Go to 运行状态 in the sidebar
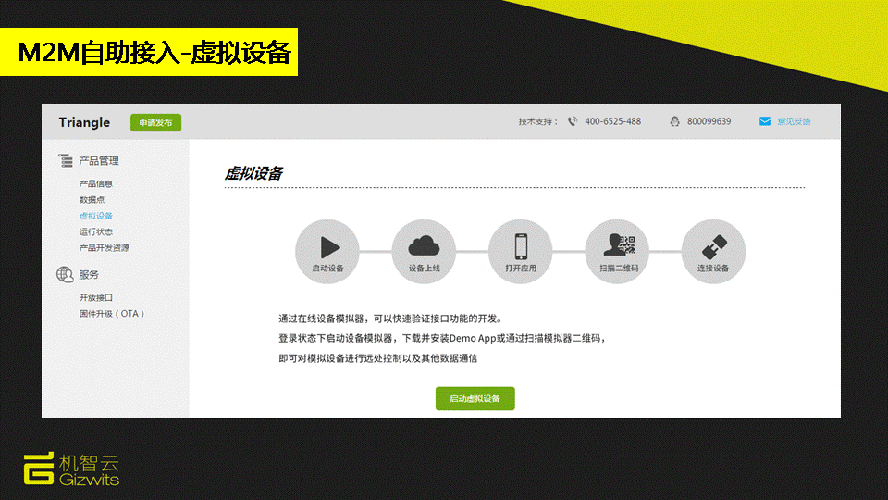Screen dimensions: 888x500 click(x=96, y=231)
